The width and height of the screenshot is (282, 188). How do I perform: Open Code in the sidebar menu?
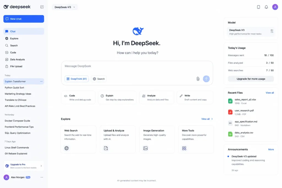click(x=24, y=53)
